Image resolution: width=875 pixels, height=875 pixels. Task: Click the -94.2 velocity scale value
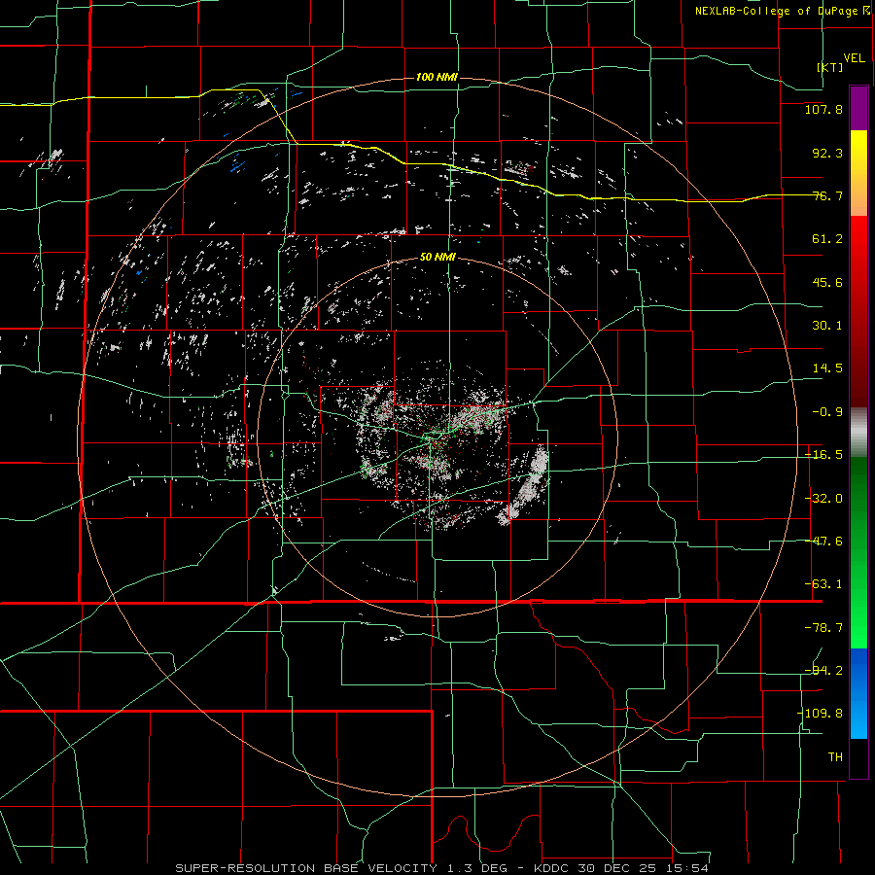823,671
